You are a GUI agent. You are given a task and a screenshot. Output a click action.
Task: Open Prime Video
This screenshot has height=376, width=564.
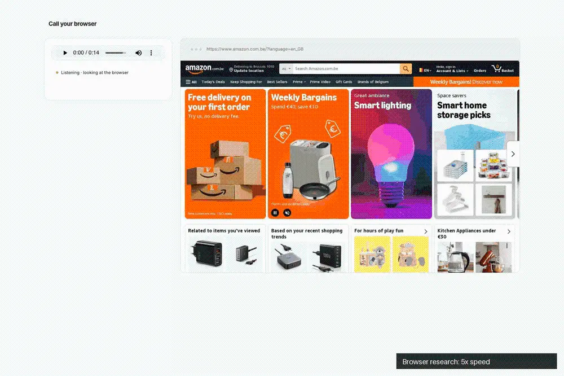[320, 82]
